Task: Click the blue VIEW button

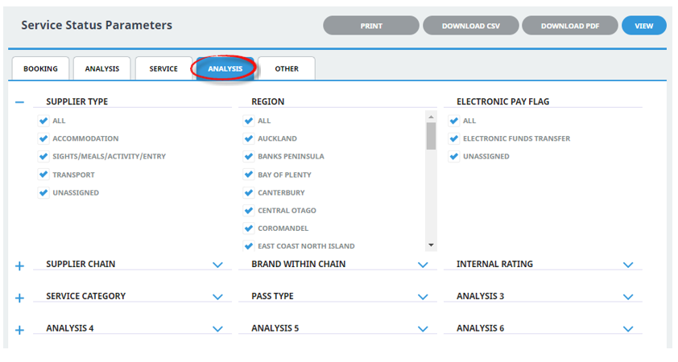Action: tap(644, 26)
